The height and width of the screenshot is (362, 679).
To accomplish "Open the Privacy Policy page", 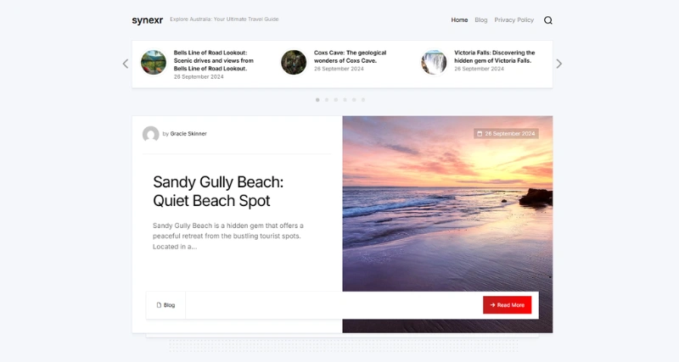I will click(x=514, y=19).
